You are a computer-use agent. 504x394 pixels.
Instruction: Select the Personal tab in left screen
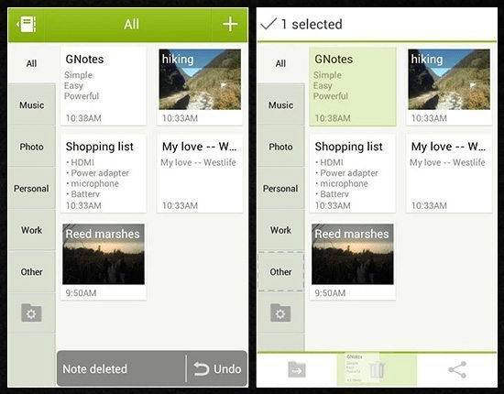31,189
